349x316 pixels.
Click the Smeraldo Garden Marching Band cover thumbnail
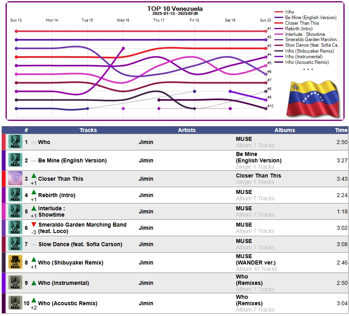point(16,227)
